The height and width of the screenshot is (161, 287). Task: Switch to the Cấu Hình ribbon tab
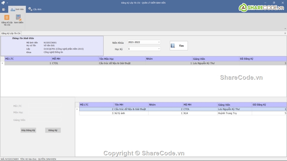click(x=35, y=9)
